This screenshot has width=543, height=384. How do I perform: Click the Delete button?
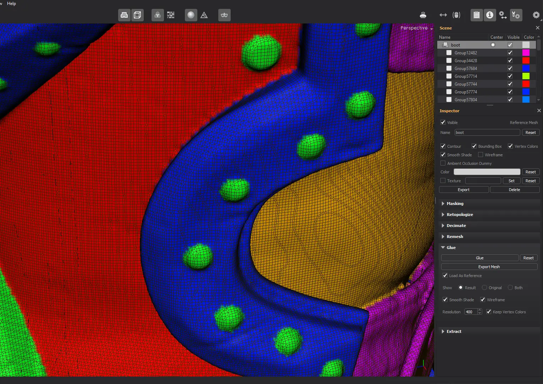coord(515,190)
